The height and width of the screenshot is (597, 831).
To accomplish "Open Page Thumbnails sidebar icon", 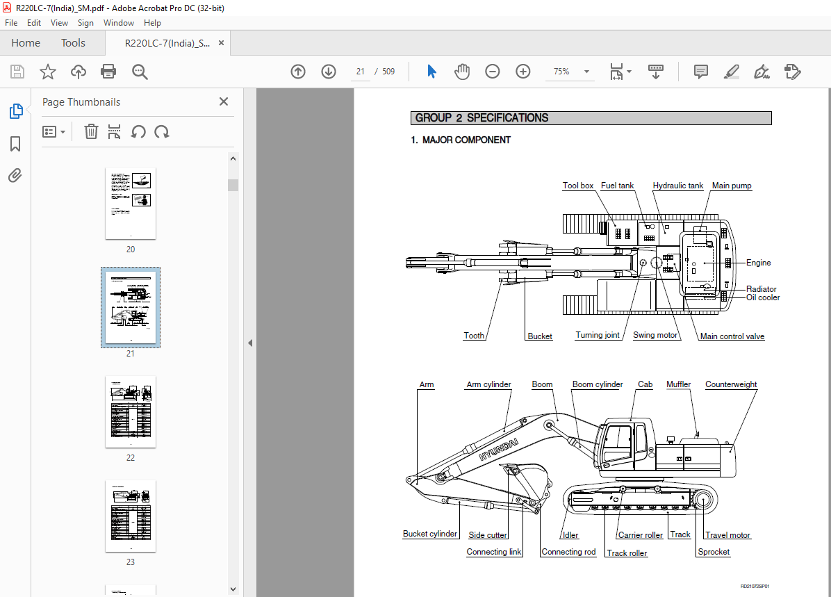I will pos(16,111).
